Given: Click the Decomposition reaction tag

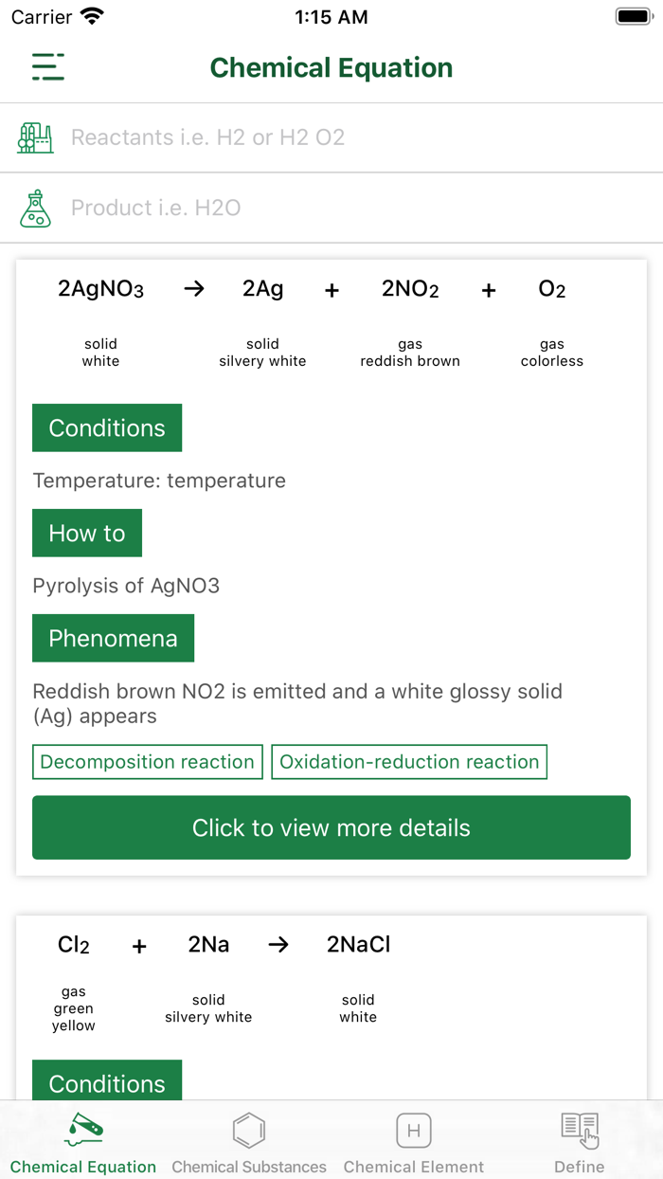Looking at the screenshot, I should point(147,761).
